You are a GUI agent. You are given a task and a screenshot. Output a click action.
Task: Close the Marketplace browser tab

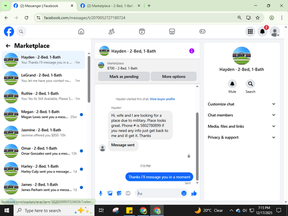[x=139, y=6]
